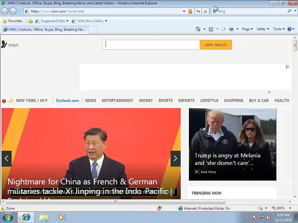Click the Home icon in command bar
This screenshot has height=223, width=298.
tap(198, 29)
